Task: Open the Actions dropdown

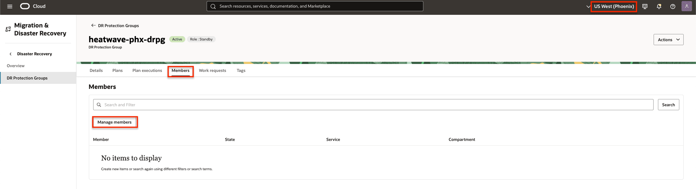Action: pos(668,40)
